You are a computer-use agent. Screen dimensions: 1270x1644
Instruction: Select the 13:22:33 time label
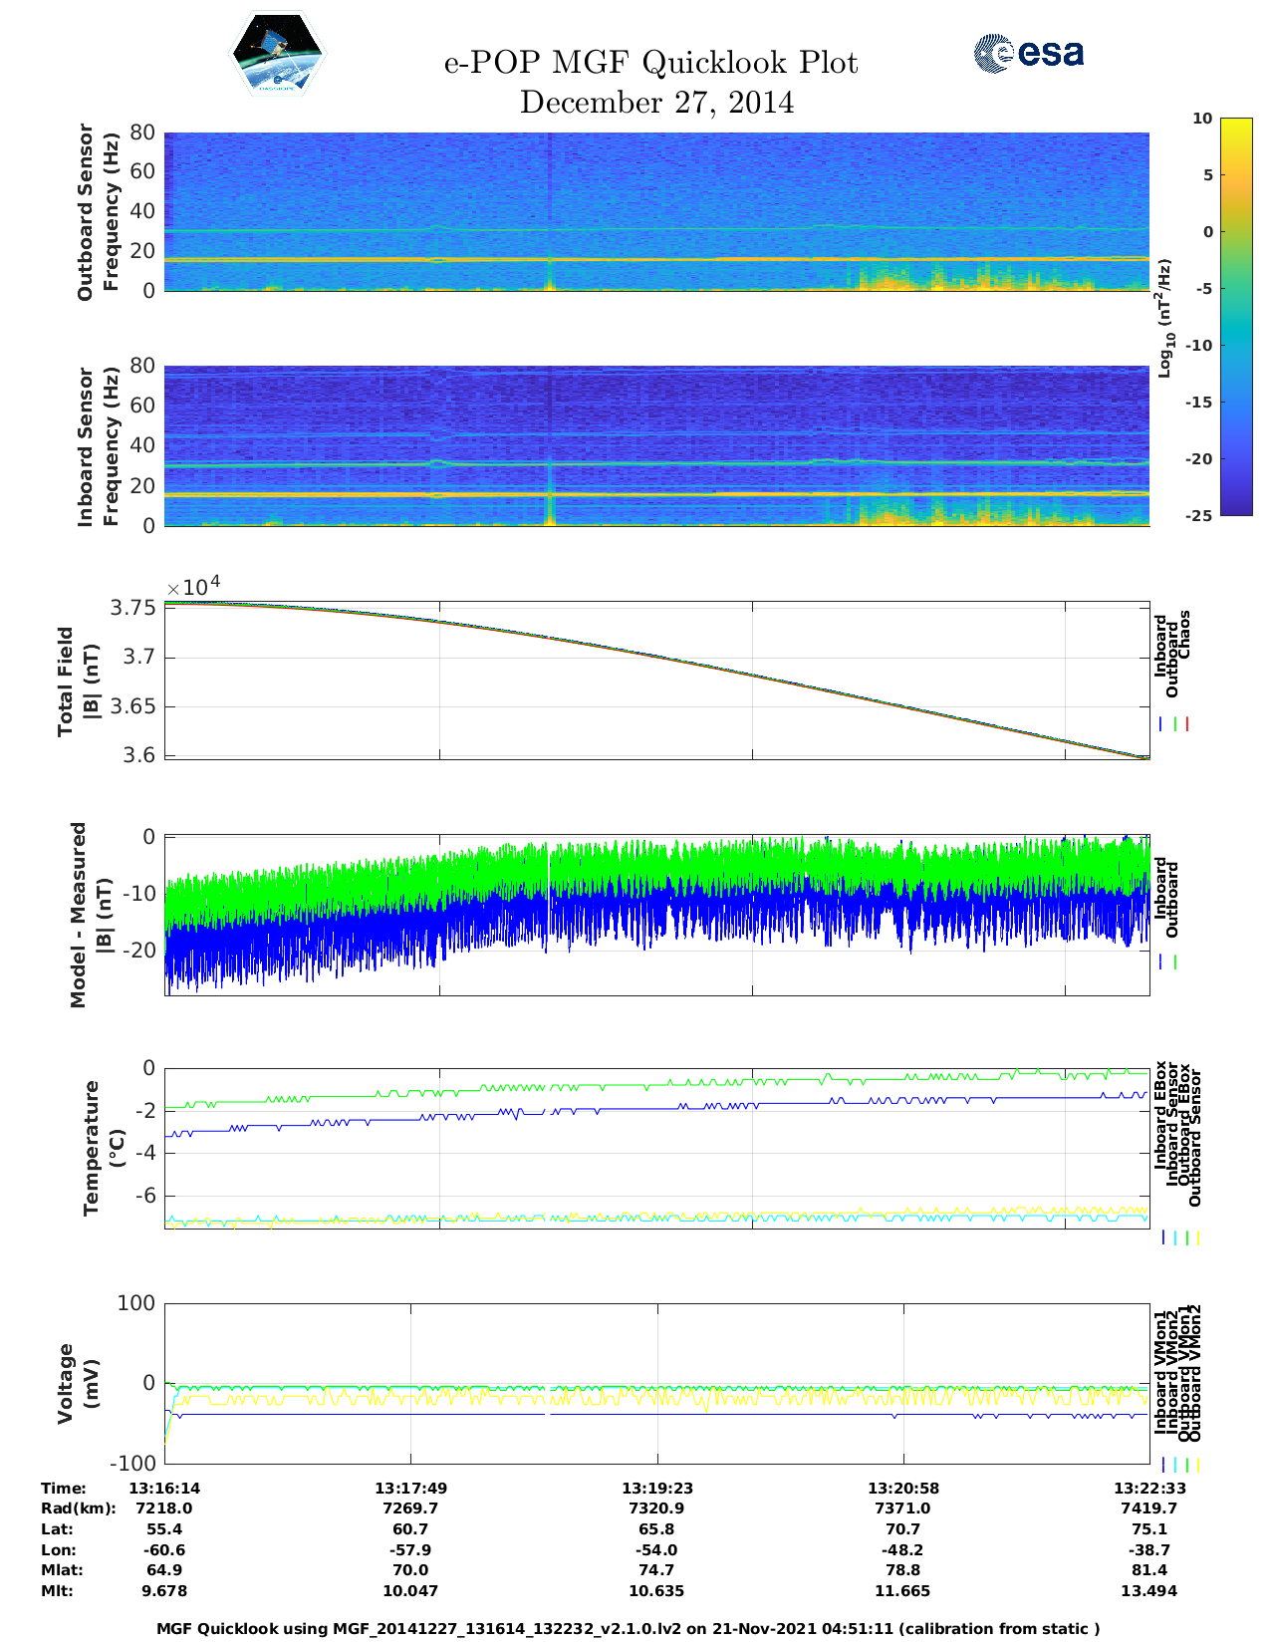(1148, 1488)
